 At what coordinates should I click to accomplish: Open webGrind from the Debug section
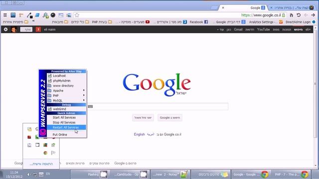(66, 109)
